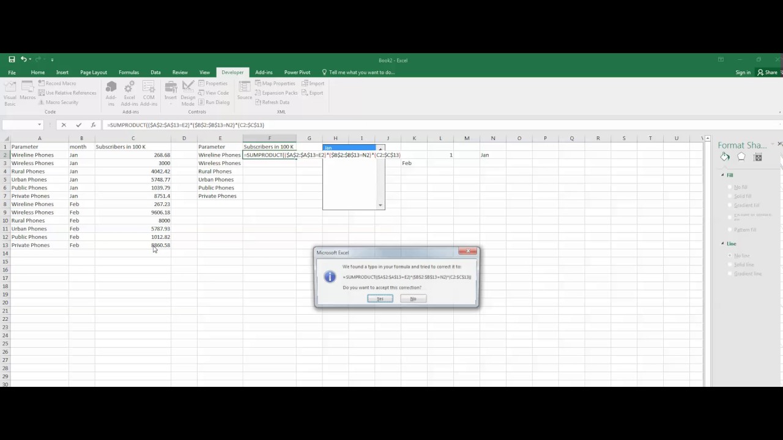
Task: Open Macro Security settings
Action: click(58, 102)
